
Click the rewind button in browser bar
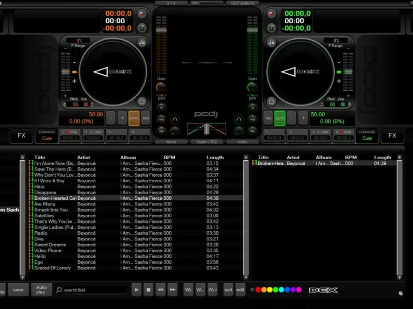(x=161, y=290)
